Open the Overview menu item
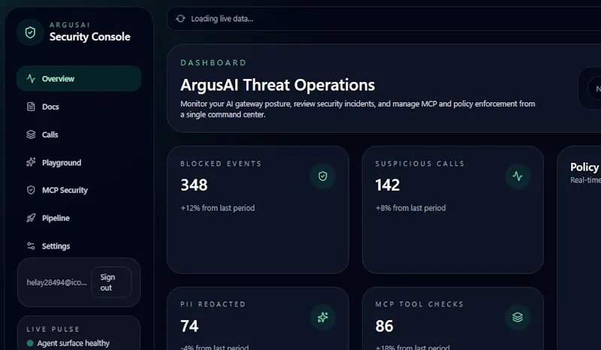This screenshot has height=350, width=601. tap(79, 79)
